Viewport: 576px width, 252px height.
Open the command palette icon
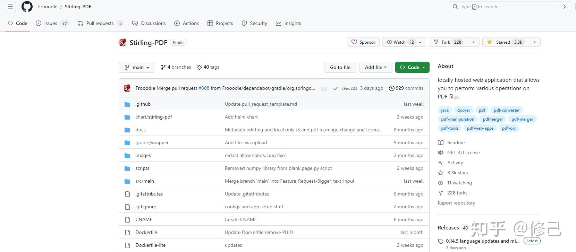(x=565, y=7)
